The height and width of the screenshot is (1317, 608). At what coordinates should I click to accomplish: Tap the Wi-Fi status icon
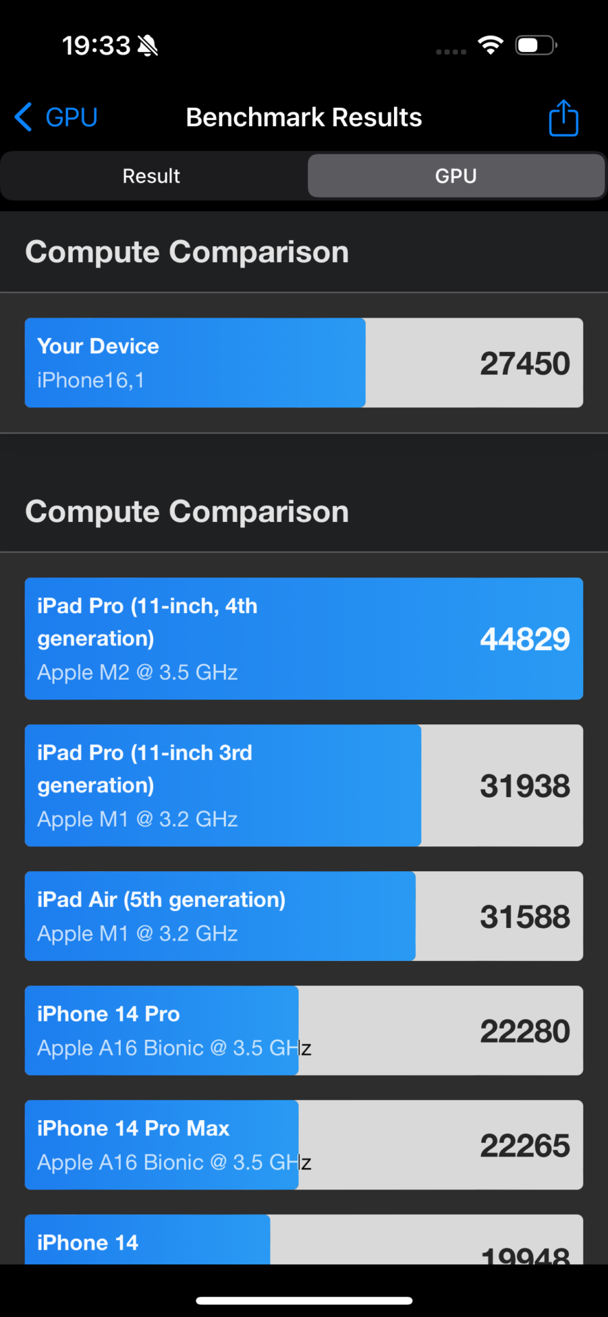pyautogui.click(x=491, y=45)
